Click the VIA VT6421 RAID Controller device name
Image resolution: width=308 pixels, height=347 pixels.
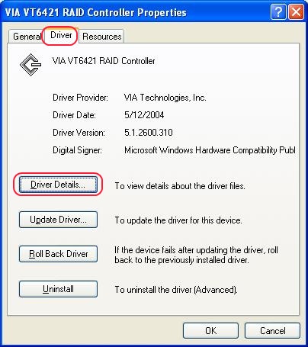[104, 61]
